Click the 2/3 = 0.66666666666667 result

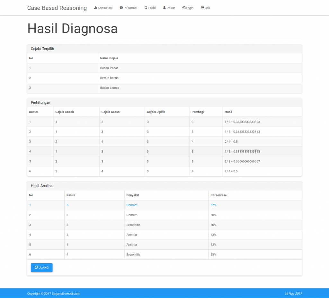242,161
